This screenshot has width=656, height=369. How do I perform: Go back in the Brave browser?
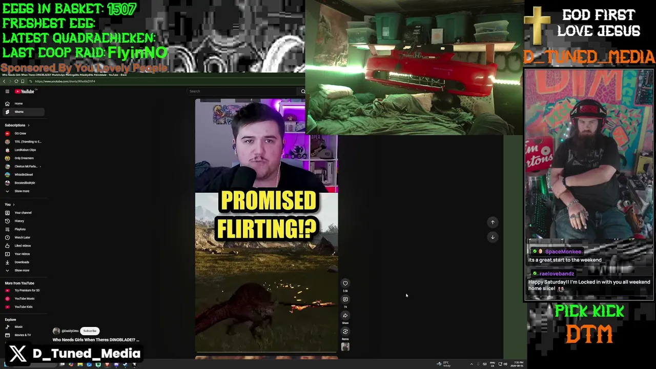(4, 81)
